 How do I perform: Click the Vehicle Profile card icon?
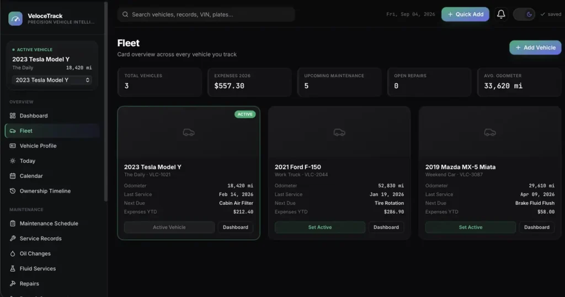[13, 146]
